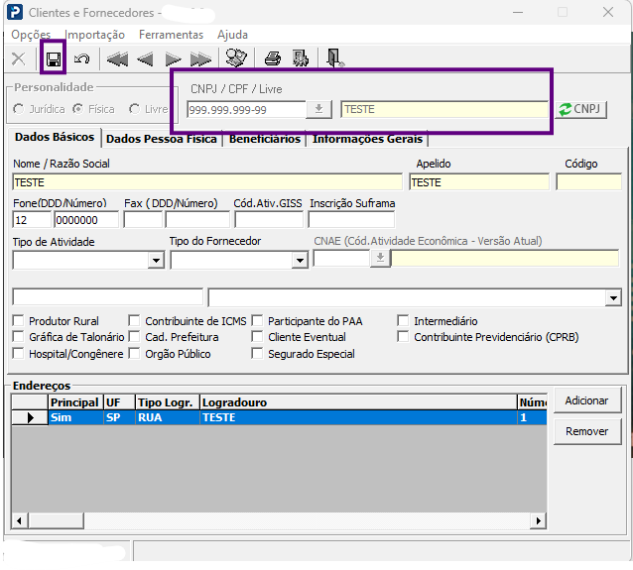
Task: Open the Importação menu
Action: point(95,35)
